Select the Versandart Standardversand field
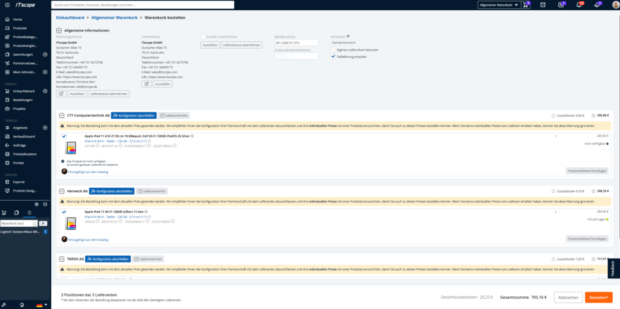The width and height of the screenshot is (620, 309). click(x=358, y=42)
